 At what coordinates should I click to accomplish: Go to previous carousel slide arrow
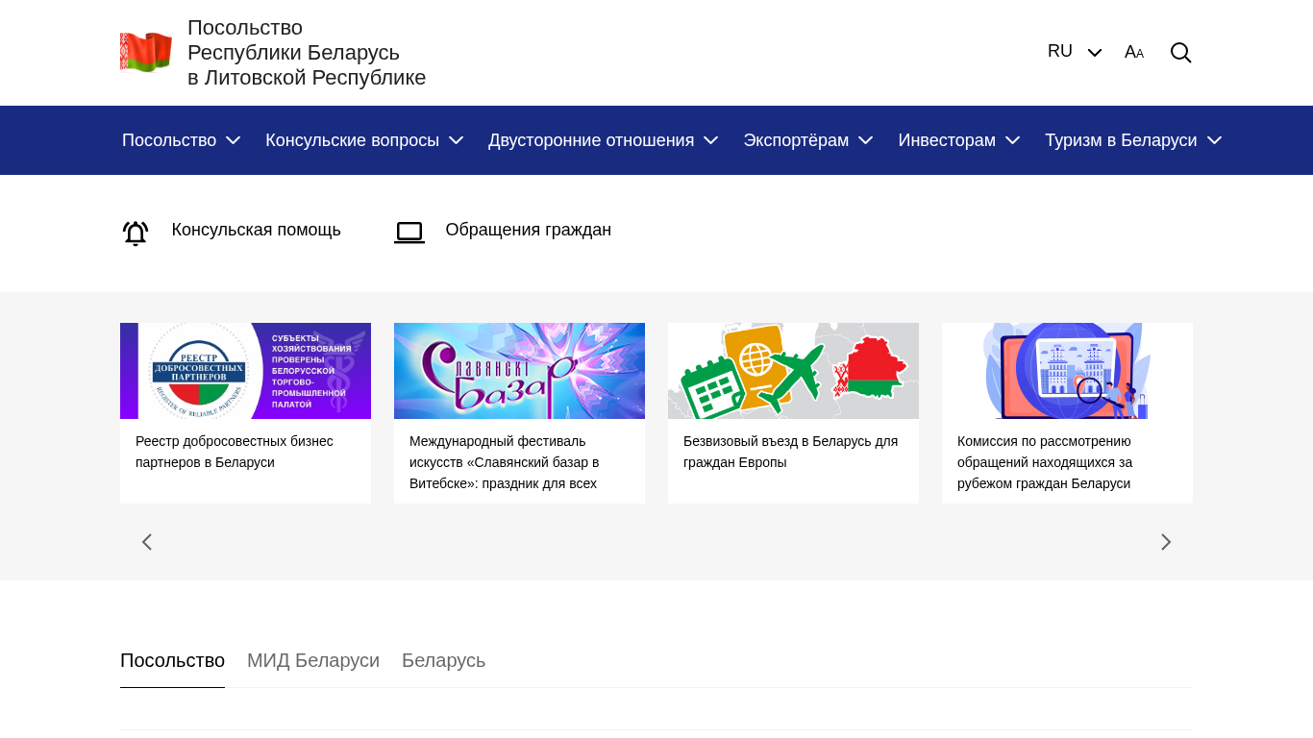click(147, 542)
